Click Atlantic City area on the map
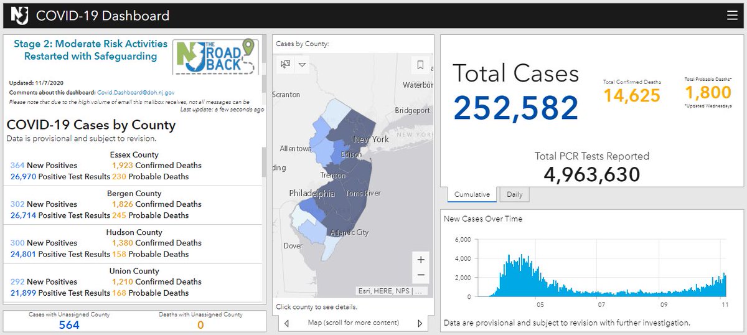This screenshot has width=747, height=335. tap(349, 232)
